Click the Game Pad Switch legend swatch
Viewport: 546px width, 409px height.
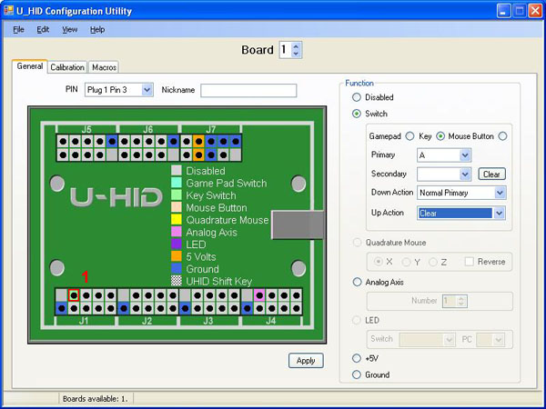[177, 183]
